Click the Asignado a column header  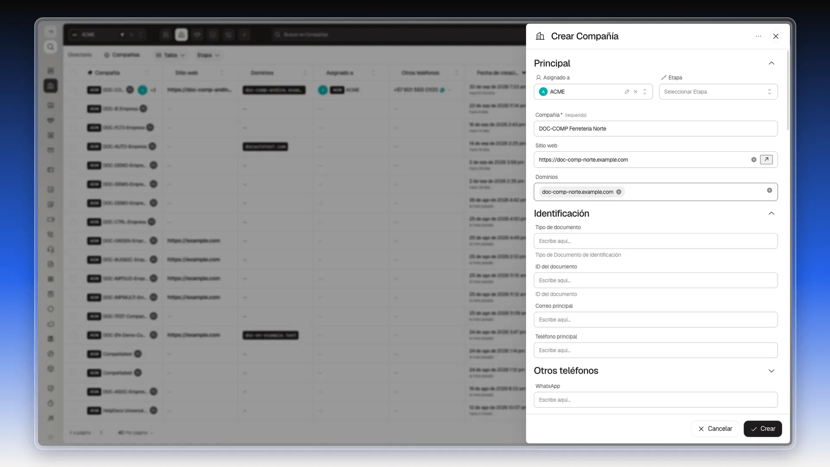tap(339, 73)
